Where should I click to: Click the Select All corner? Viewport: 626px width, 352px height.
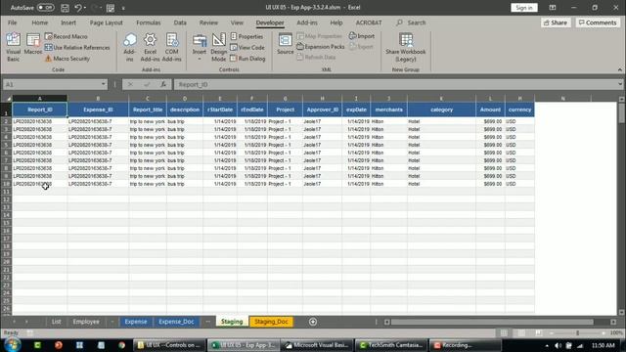7,98
